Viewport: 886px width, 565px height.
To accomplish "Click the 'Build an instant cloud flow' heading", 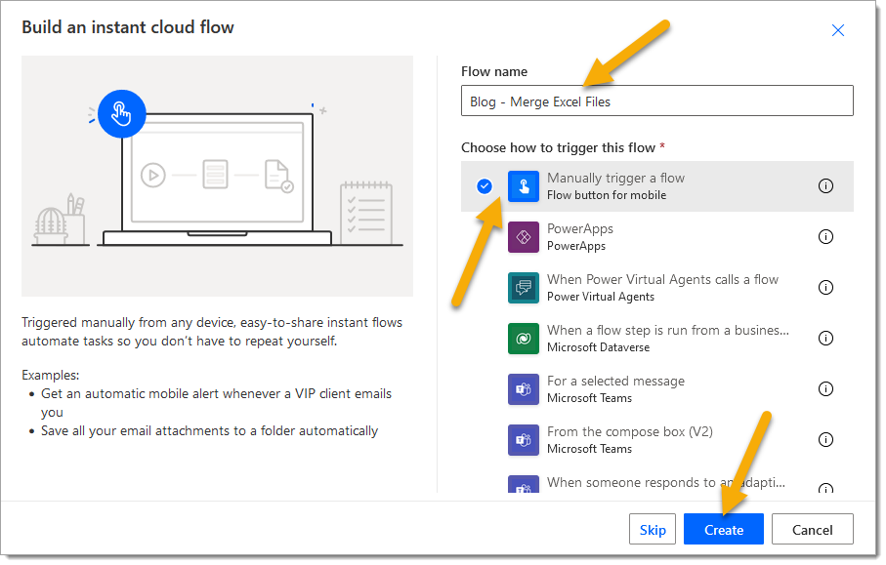I will (x=128, y=27).
